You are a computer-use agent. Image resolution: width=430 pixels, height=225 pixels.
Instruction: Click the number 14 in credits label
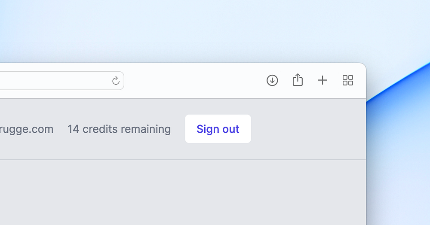(73, 129)
